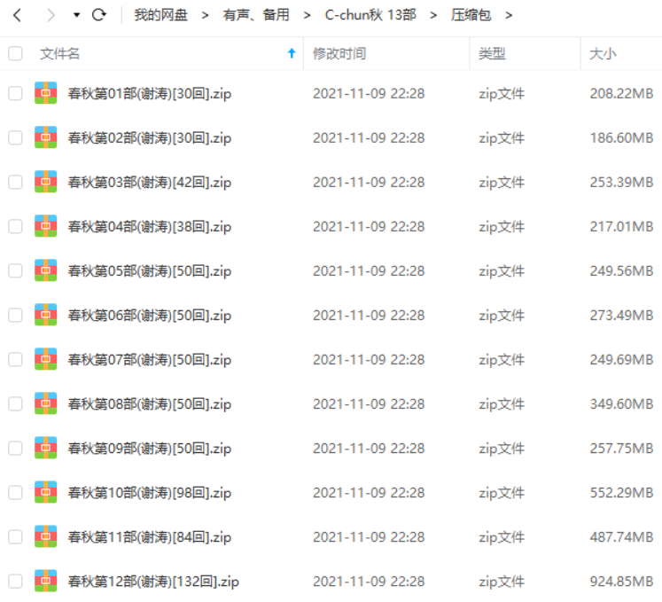This screenshot has height=602, width=662.
Task: Click the forward navigation arrow
Action: (51, 16)
